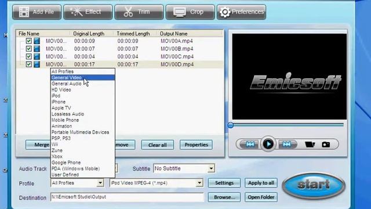
Task: Select All Profiles in the list
Action: pos(83,71)
